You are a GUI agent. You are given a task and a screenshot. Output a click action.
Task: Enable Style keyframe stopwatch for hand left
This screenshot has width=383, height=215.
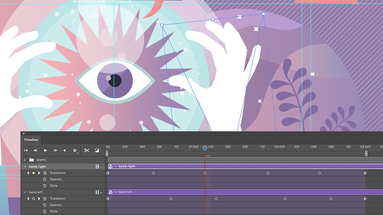click(45, 211)
